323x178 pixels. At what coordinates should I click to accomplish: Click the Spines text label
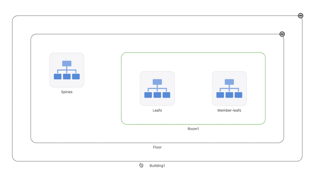(67, 92)
